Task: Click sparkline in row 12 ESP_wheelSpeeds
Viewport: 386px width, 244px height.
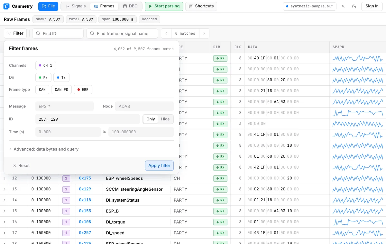Action: 358,179
